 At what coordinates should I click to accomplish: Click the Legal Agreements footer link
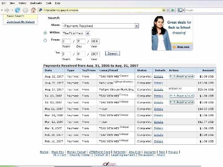tap(123, 155)
